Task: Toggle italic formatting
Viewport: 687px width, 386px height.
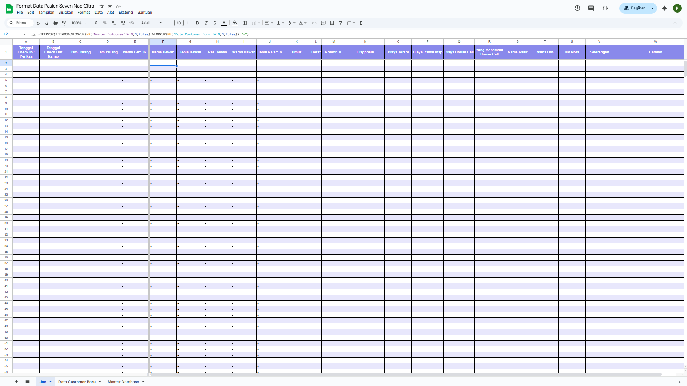Action: [206, 23]
